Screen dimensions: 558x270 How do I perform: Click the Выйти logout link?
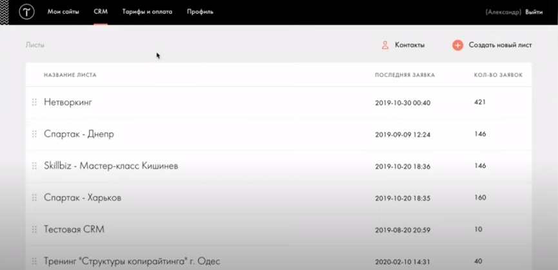point(533,12)
